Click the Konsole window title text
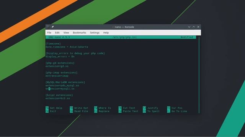This screenshot has width=245, height=137. pyautogui.click(x=123, y=27)
